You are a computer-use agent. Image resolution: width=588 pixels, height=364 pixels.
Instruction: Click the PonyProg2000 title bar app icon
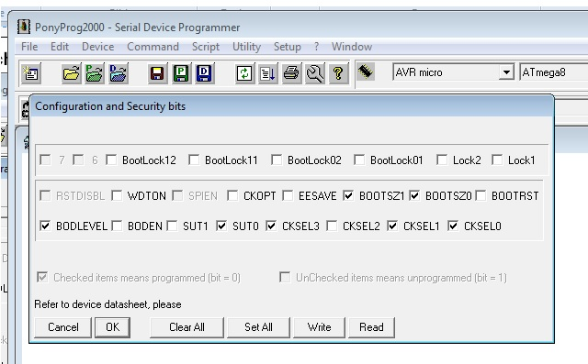(x=24, y=27)
